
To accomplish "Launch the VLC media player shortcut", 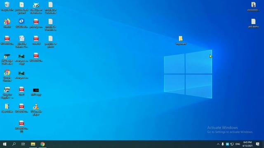I will (x=36, y=109).
